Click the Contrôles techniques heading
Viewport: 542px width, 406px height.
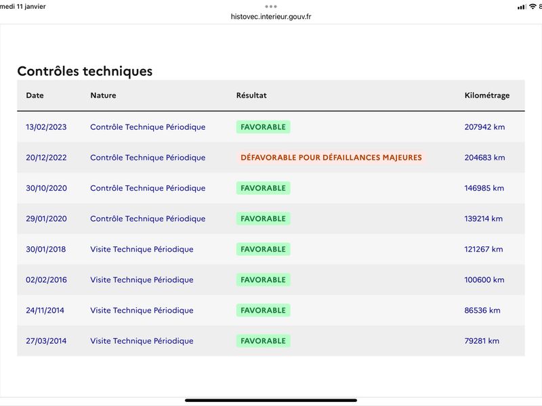click(85, 71)
